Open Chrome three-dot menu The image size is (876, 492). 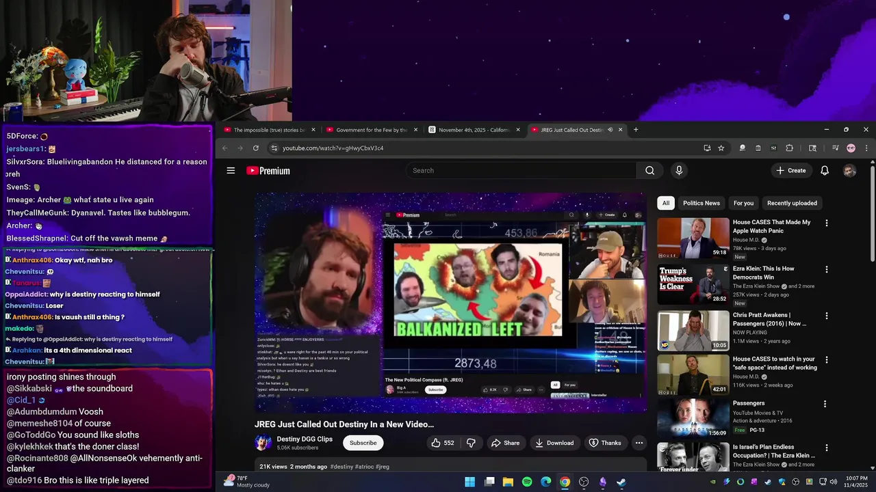tap(866, 148)
